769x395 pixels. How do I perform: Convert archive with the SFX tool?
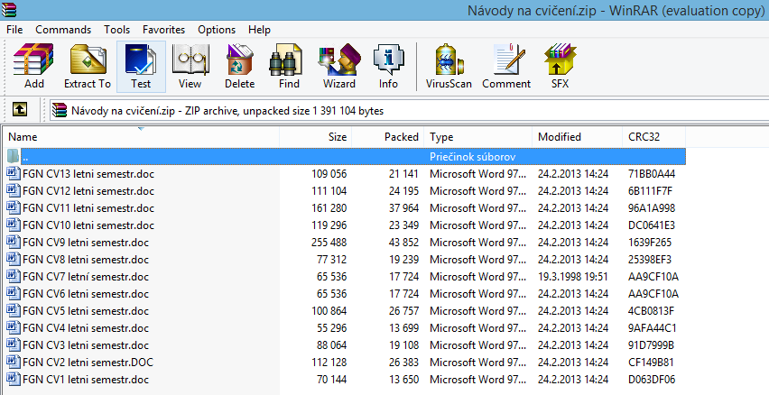560,66
